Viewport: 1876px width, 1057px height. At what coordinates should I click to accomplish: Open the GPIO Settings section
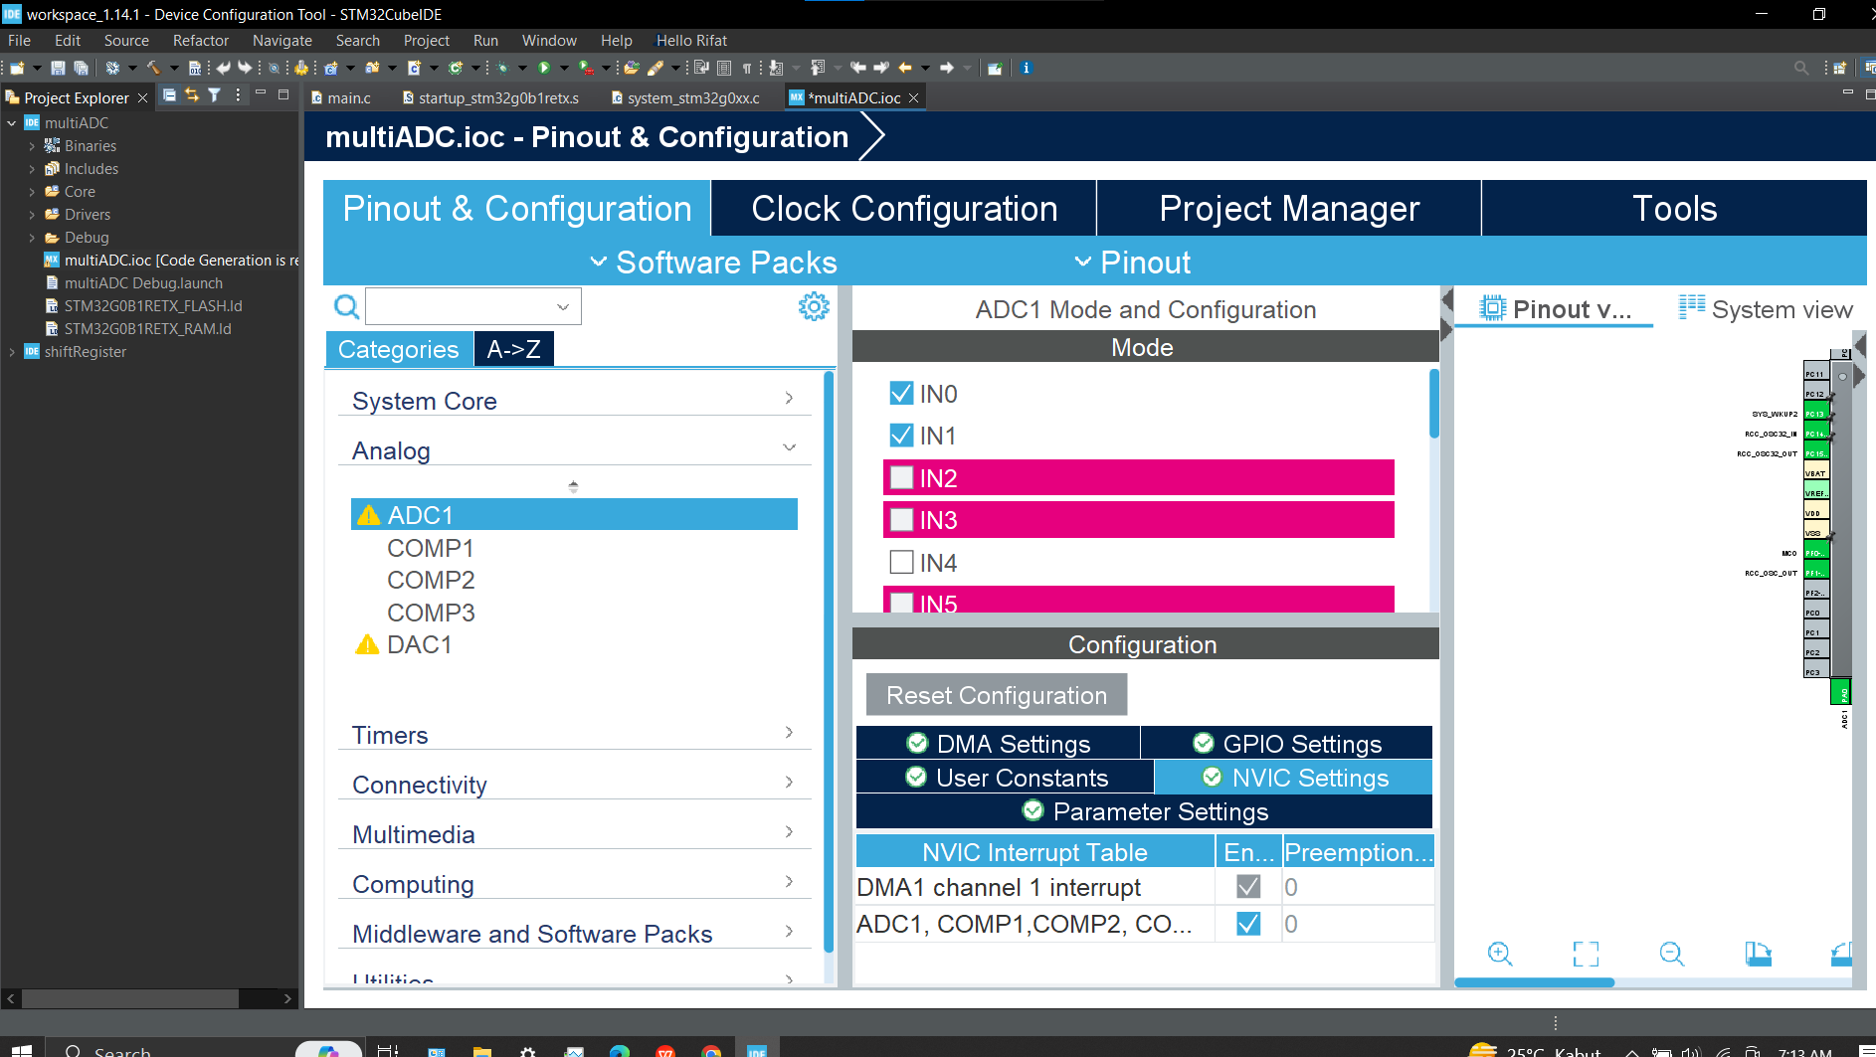click(x=1288, y=743)
